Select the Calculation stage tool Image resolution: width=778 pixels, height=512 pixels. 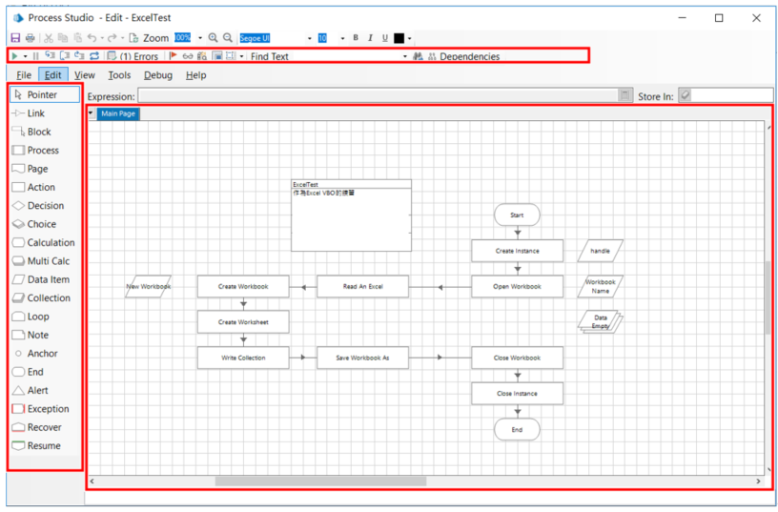tap(45, 242)
